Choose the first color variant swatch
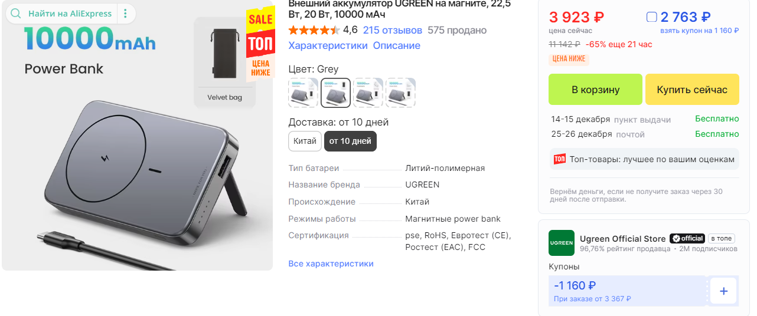757x316 pixels. point(303,93)
